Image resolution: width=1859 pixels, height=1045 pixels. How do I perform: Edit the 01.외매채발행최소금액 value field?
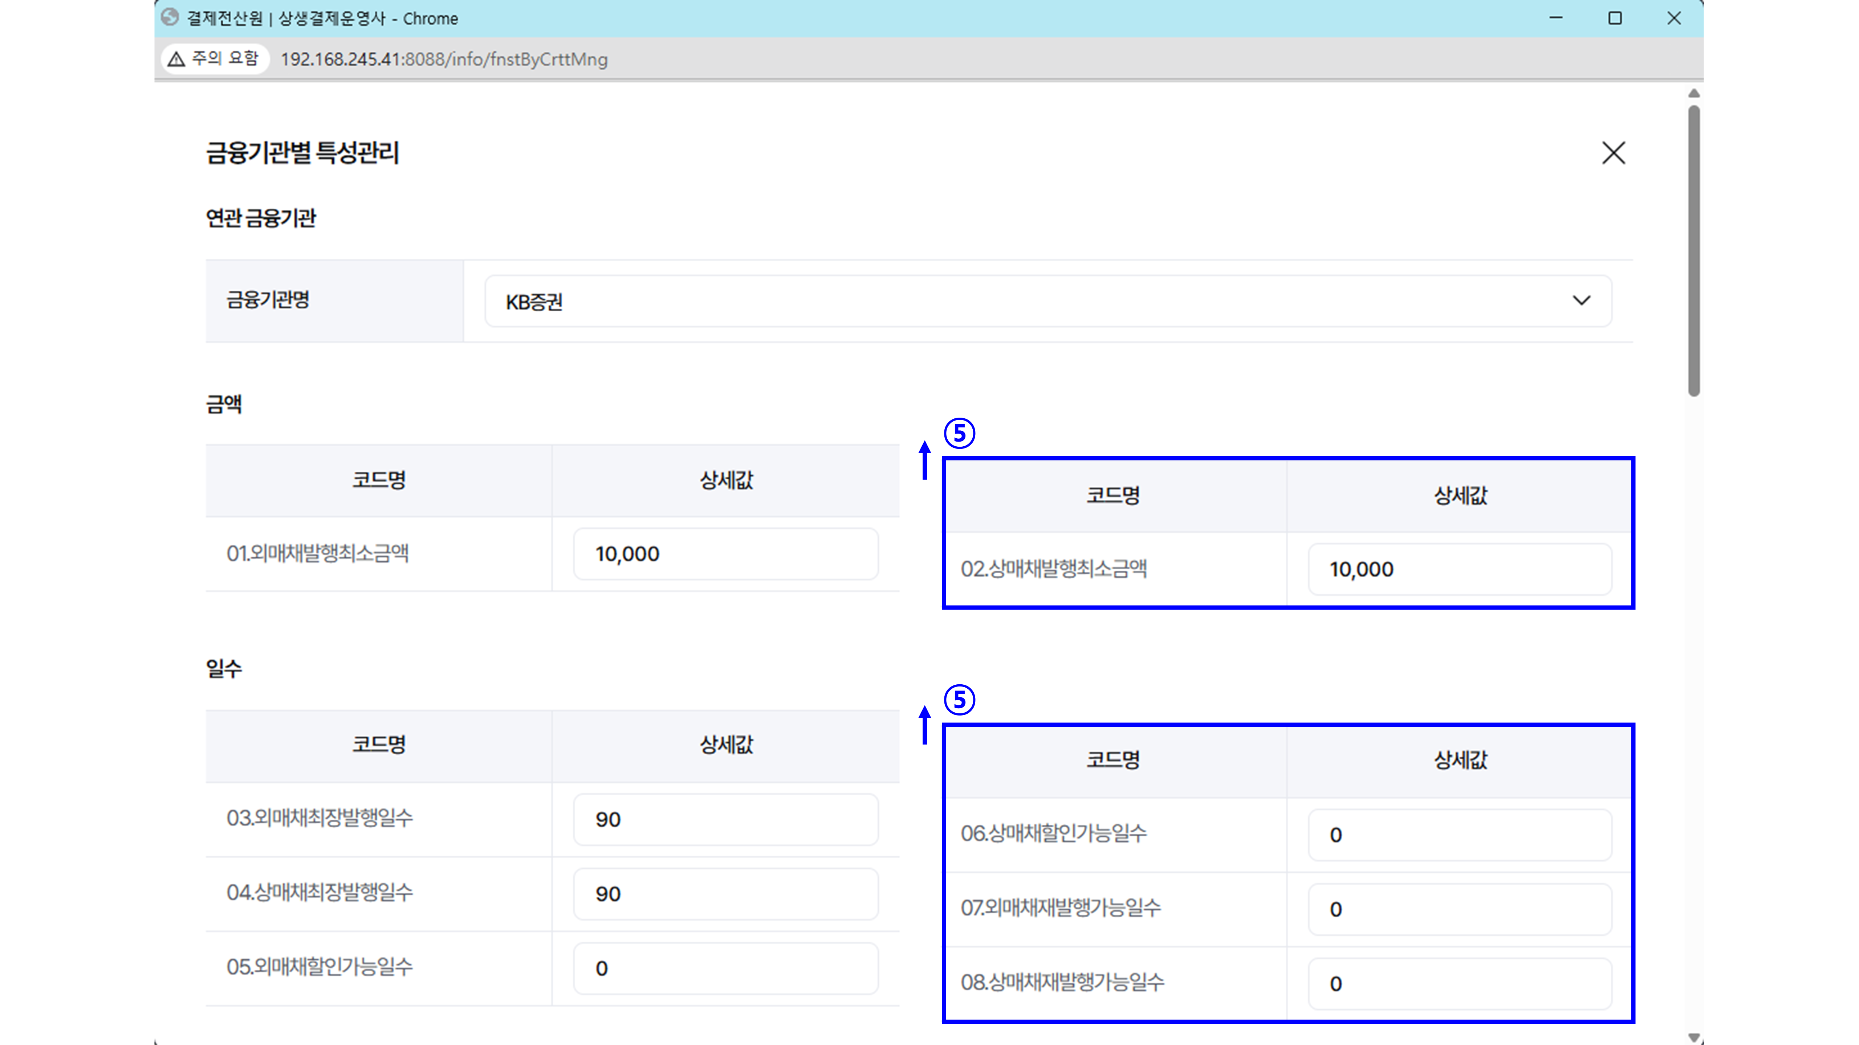click(725, 554)
